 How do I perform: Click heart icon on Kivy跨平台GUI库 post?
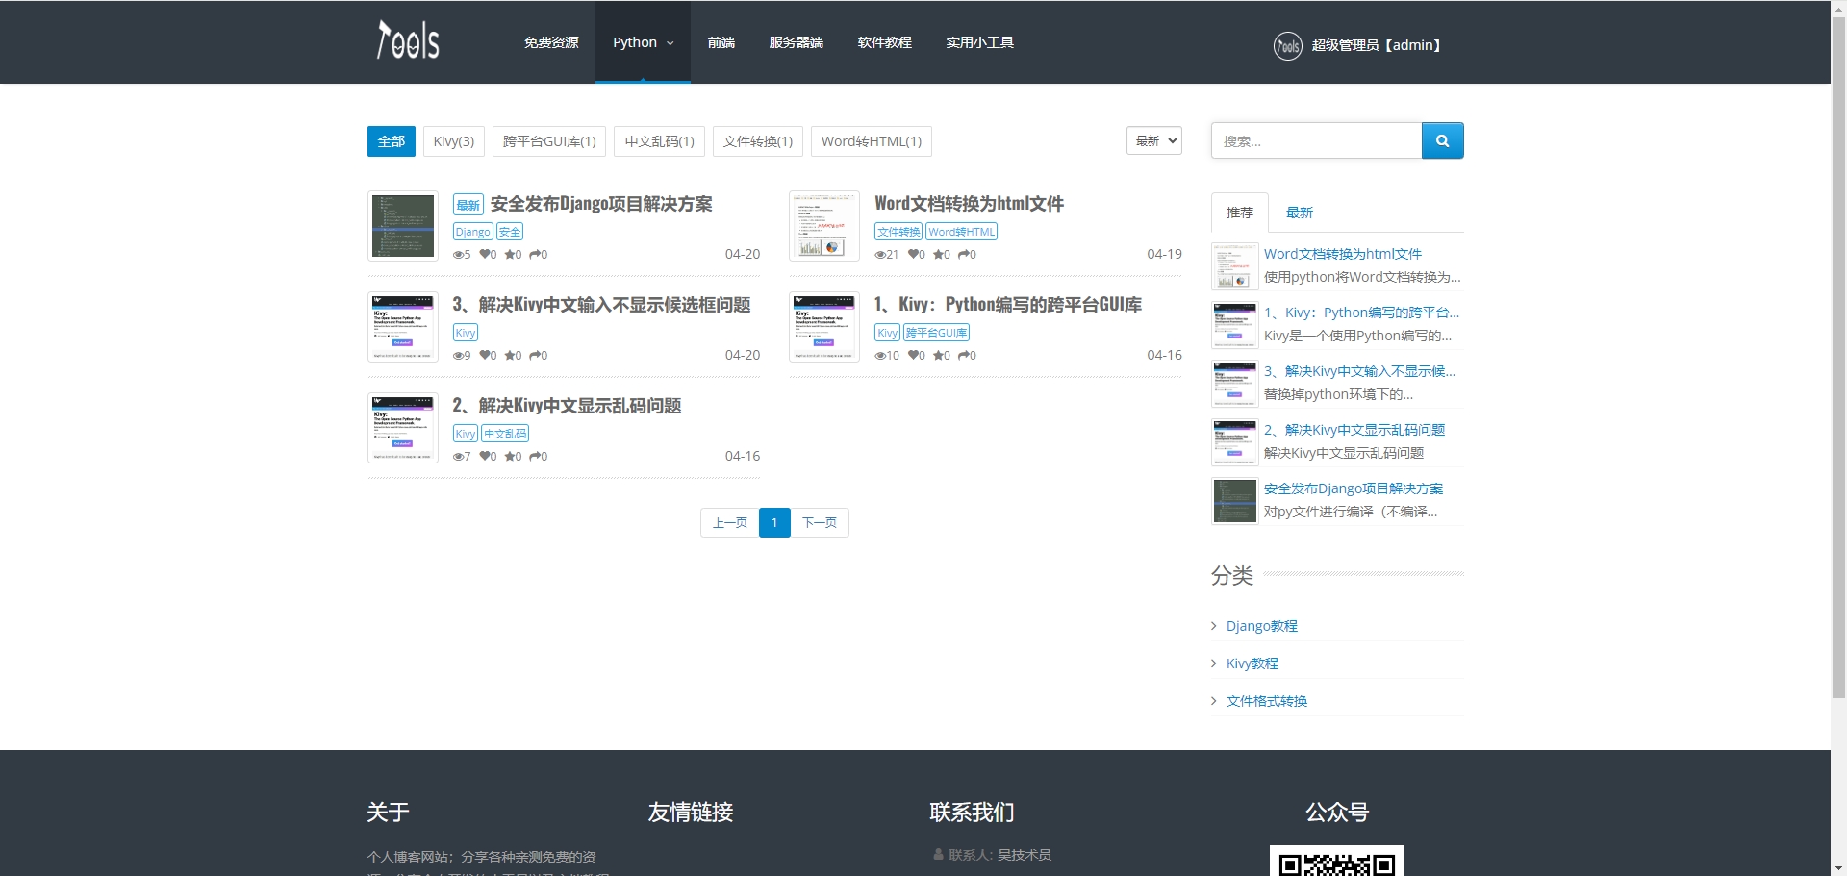point(913,356)
